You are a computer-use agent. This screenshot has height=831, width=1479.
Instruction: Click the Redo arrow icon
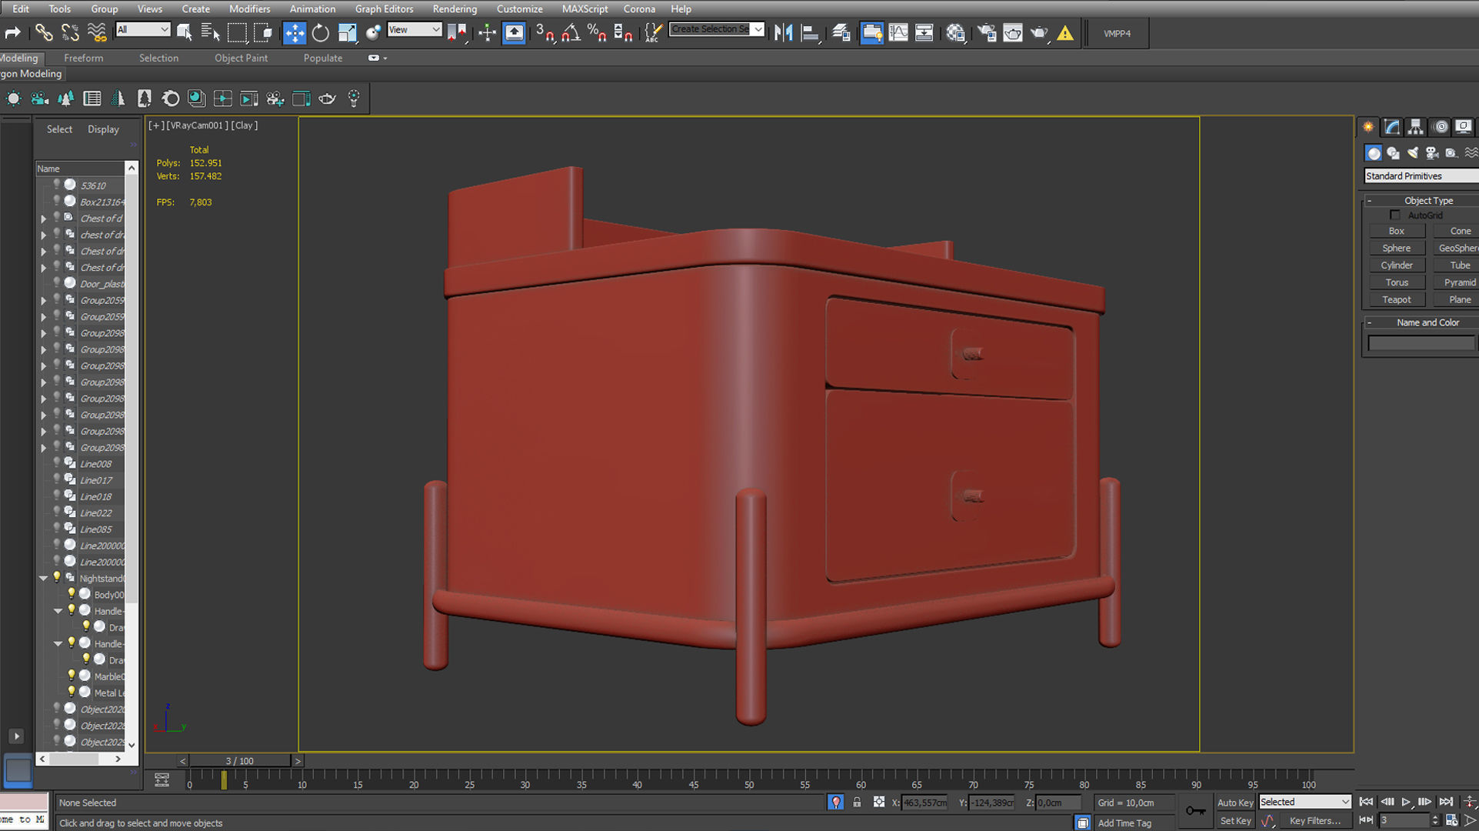click(x=12, y=33)
